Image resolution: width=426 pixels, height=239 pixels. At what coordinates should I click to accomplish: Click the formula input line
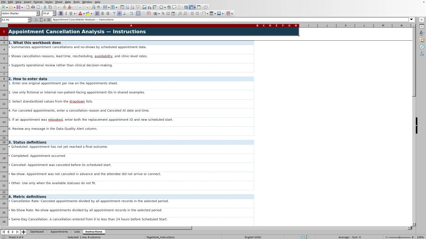[x=230, y=19]
